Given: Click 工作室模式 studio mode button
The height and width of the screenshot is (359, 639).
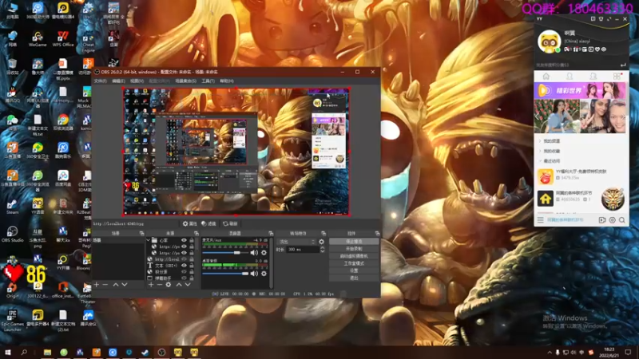Looking at the screenshot, I should pyautogui.click(x=354, y=263).
